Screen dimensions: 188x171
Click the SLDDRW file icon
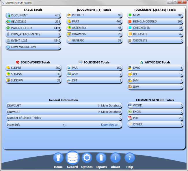8,80
